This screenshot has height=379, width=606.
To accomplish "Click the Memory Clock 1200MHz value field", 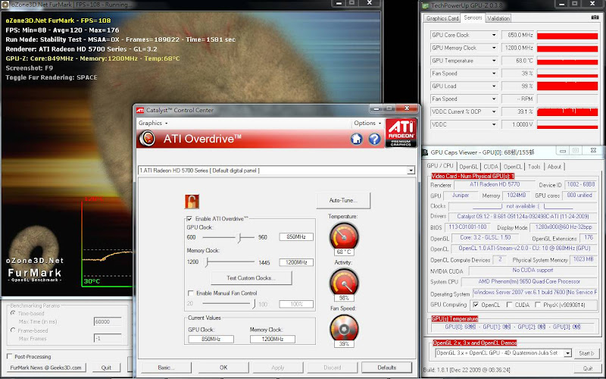I will pos(296,262).
